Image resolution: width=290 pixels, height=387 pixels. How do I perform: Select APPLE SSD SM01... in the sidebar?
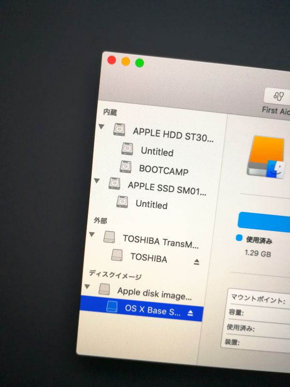tap(167, 189)
